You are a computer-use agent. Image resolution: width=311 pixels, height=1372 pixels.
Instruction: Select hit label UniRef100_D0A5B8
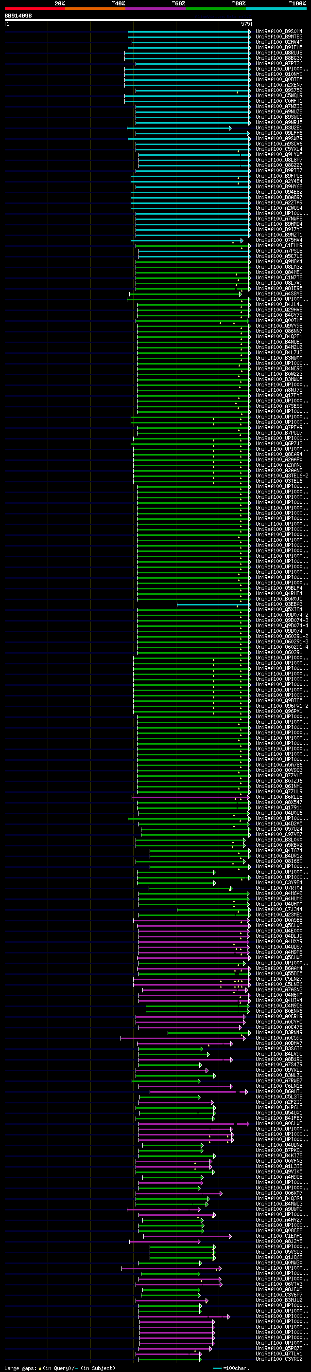279,920
